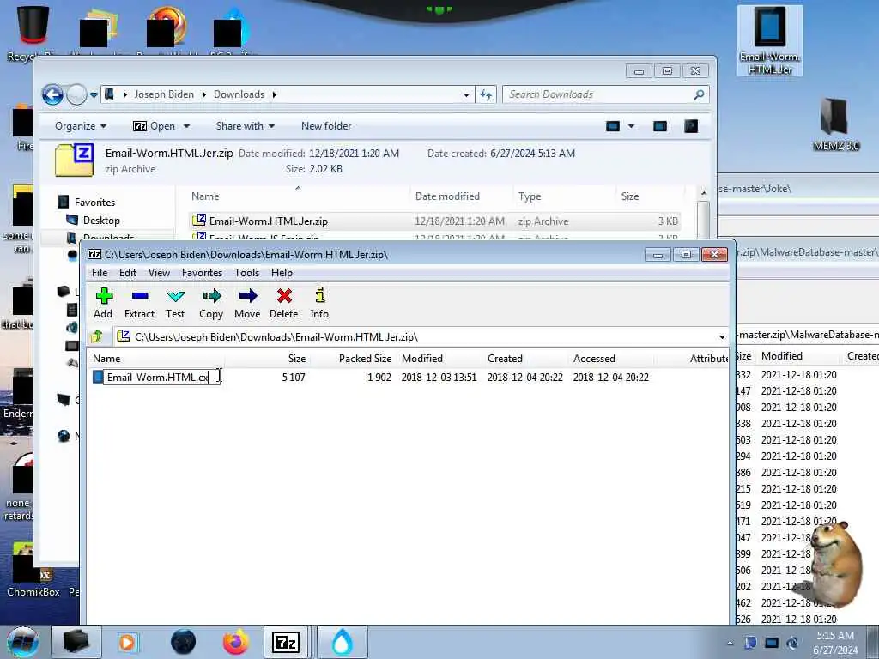Open the Edit menu in 7-Zip

[128, 273]
